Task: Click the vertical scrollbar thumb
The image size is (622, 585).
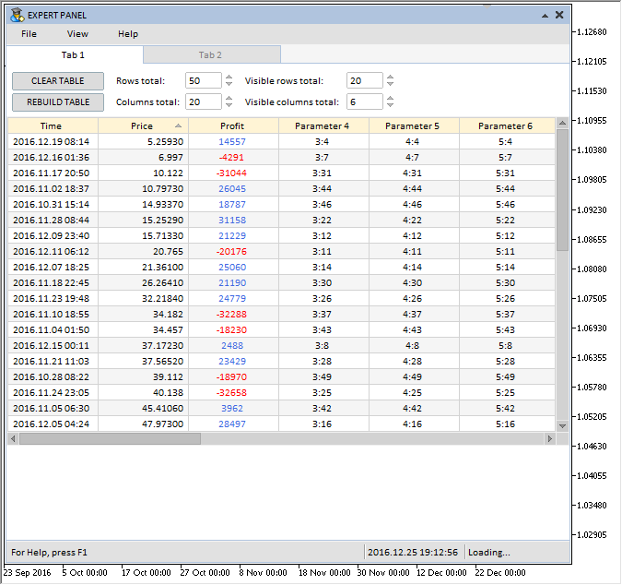Action: click(562, 190)
